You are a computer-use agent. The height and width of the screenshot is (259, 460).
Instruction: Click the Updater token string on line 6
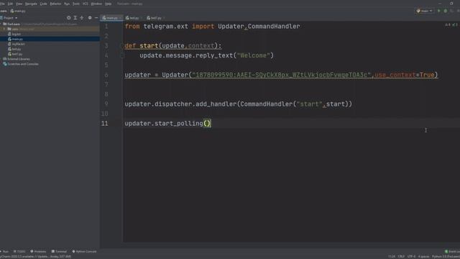coord(281,75)
